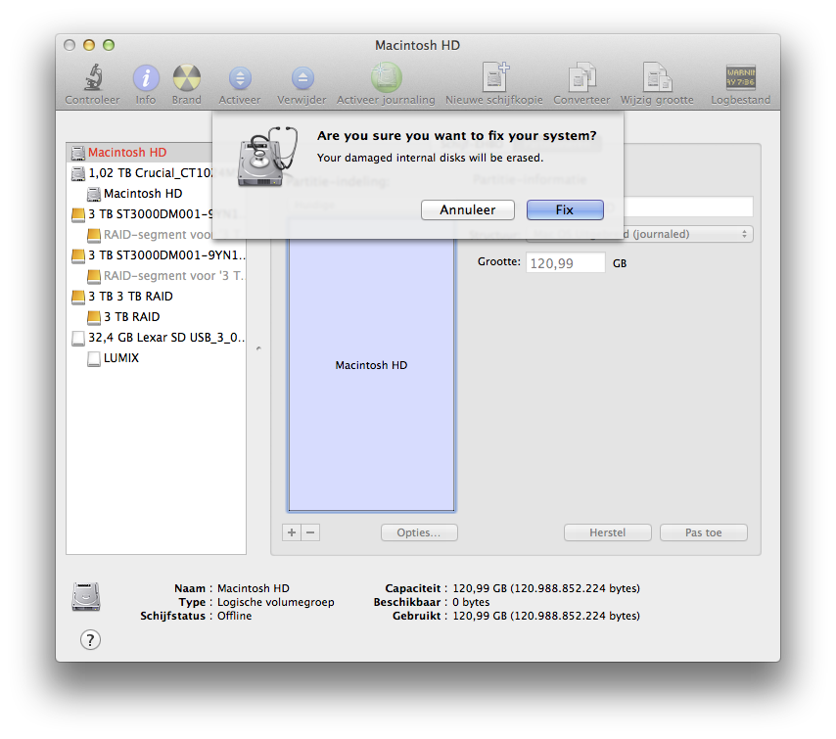Click the Activeer mount icon
Screen dimensions: 836x739
pyautogui.click(x=240, y=78)
